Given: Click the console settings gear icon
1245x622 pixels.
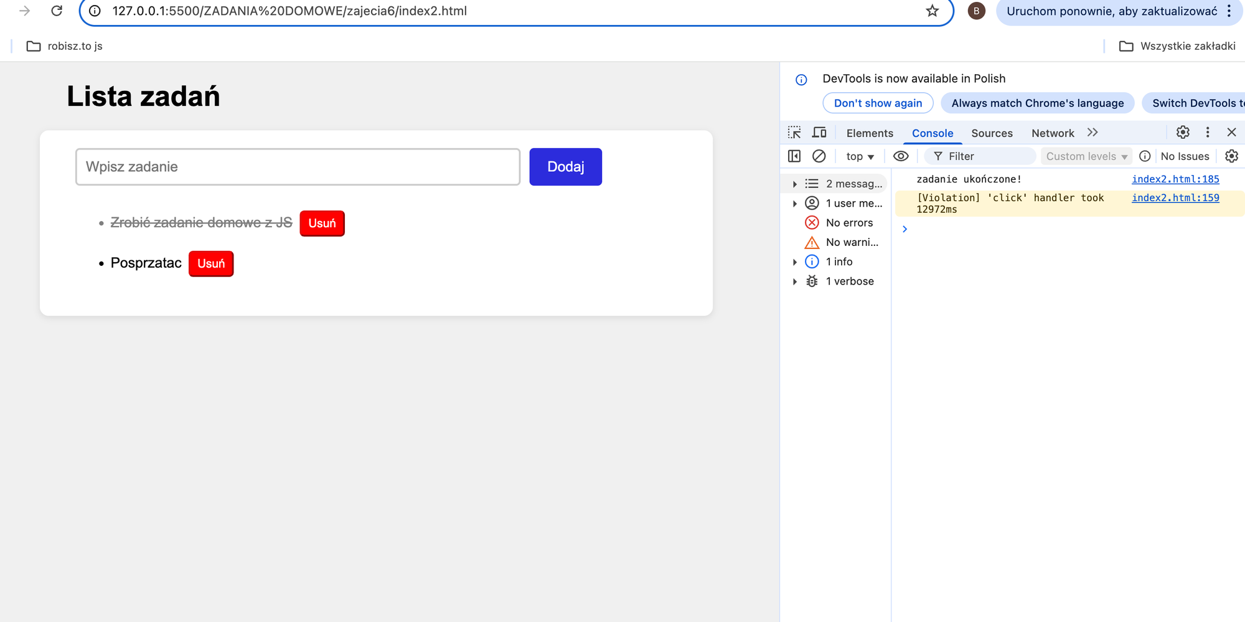Looking at the screenshot, I should pos(1231,156).
